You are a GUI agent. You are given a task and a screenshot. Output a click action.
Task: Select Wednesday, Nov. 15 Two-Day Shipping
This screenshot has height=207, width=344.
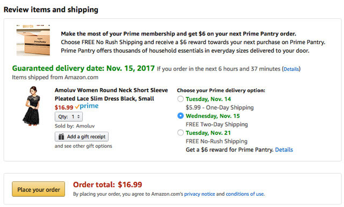coord(181,116)
